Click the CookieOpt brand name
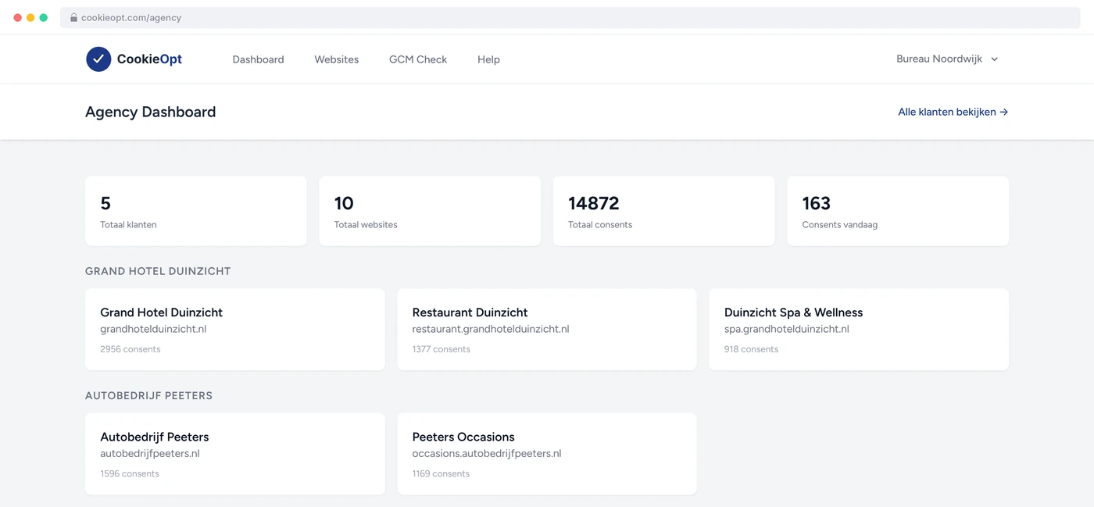This screenshot has height=507, width=1094. [149, 59]
